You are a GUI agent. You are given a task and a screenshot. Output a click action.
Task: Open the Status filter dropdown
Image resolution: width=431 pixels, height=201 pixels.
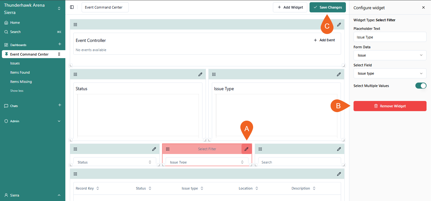(x=115, y=162)
